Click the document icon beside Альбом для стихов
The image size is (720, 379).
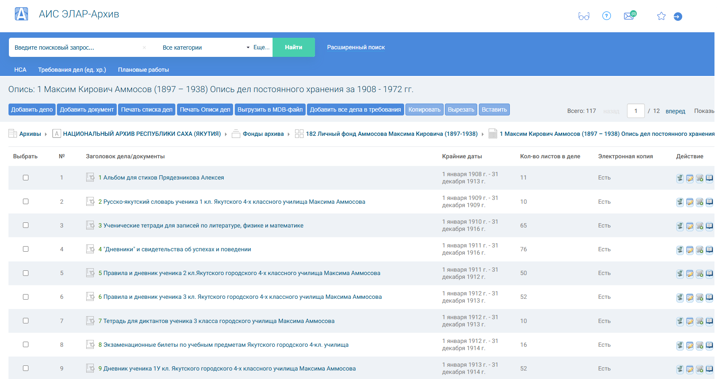point(90,177)
